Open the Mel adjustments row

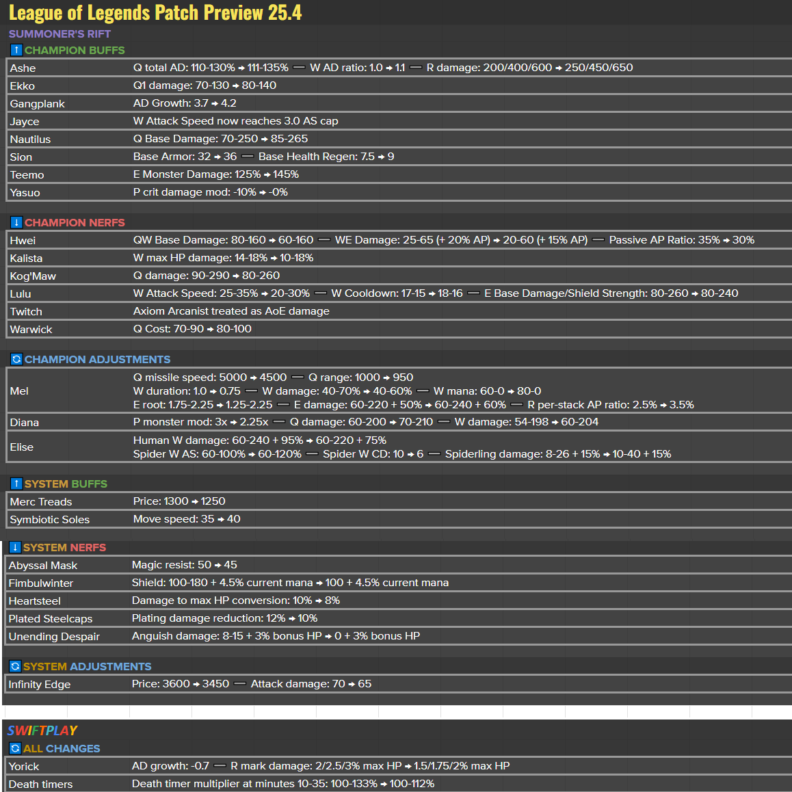[19, 391]
